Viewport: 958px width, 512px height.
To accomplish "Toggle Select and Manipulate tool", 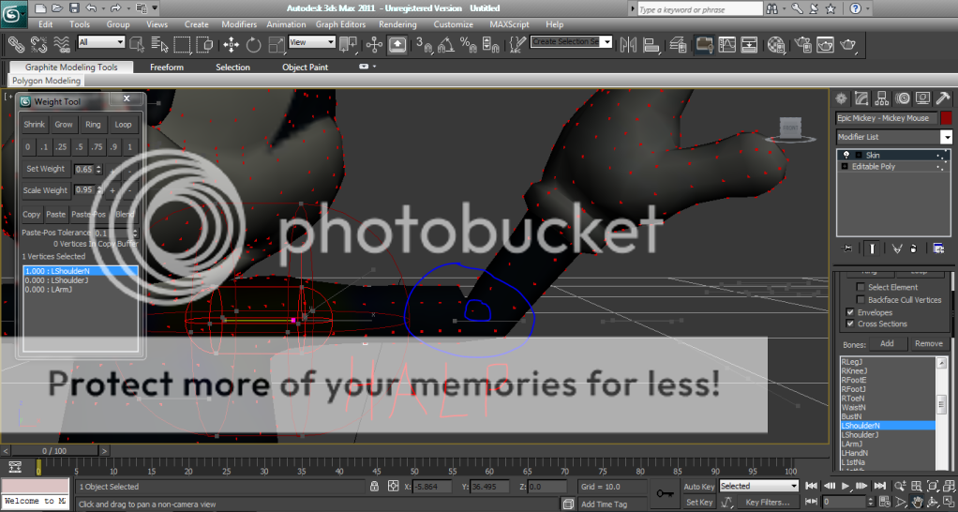I will [x=374, y=45].
